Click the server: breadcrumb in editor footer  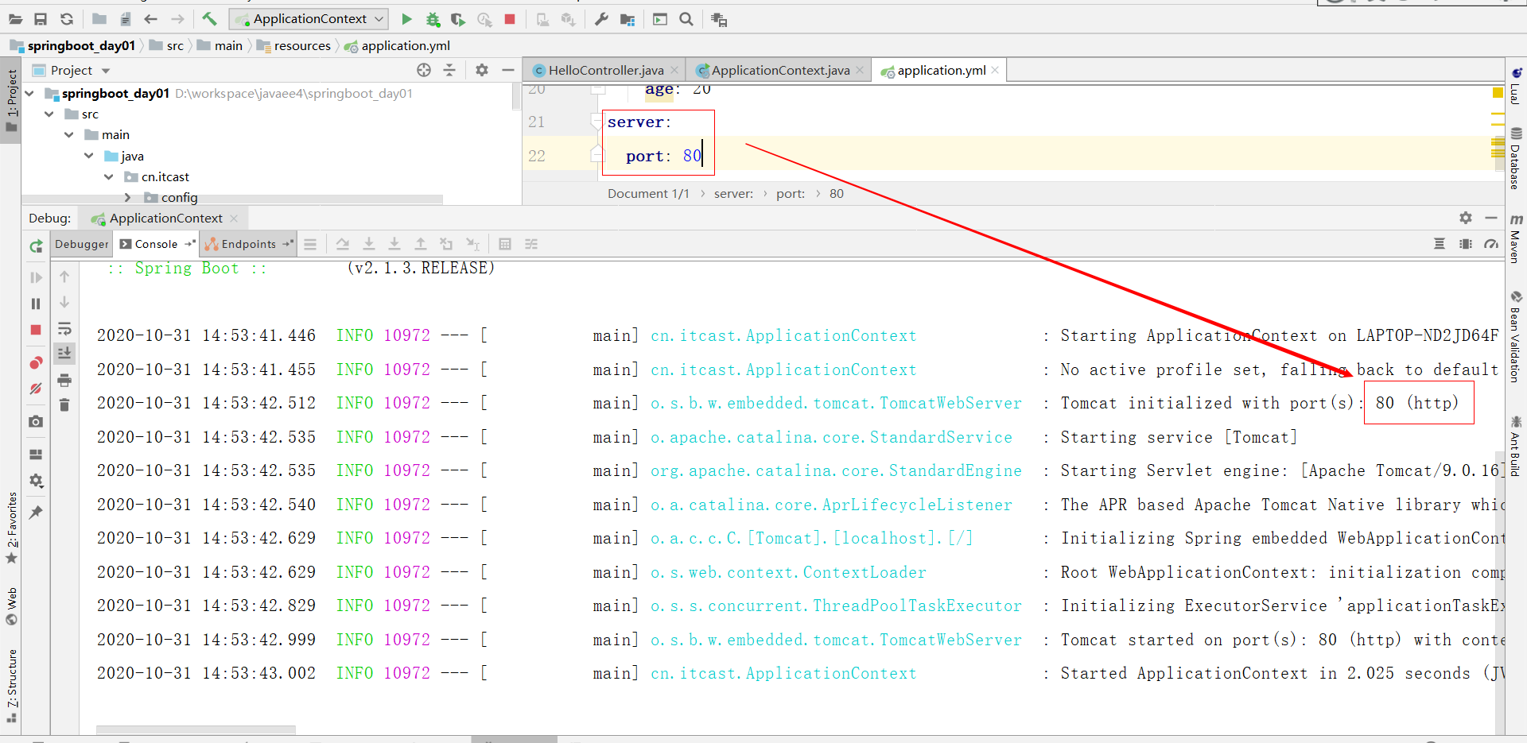[733, 193]
